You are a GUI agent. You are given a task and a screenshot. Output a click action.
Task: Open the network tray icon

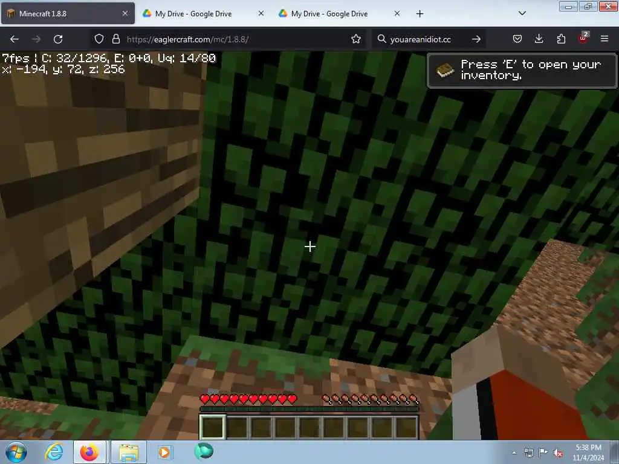pos(528,453)
